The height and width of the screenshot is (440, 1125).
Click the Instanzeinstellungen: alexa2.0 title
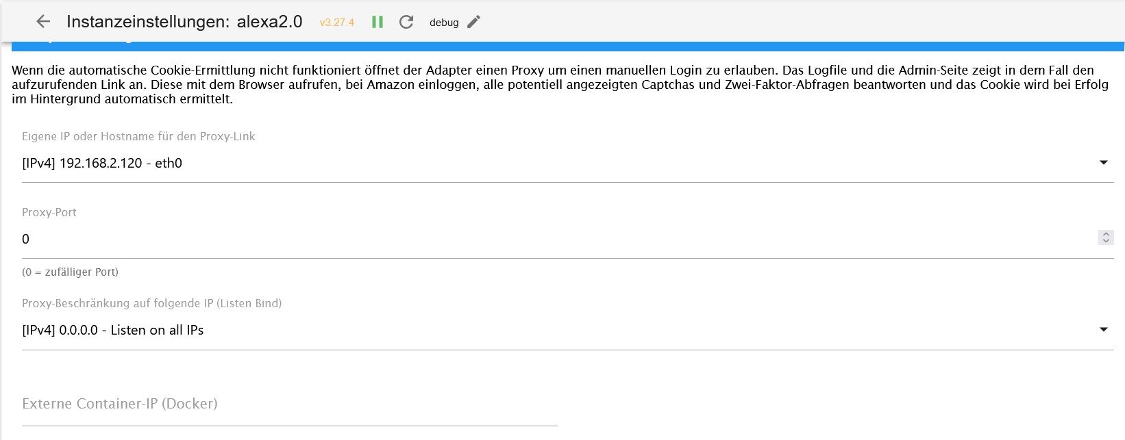184,22
